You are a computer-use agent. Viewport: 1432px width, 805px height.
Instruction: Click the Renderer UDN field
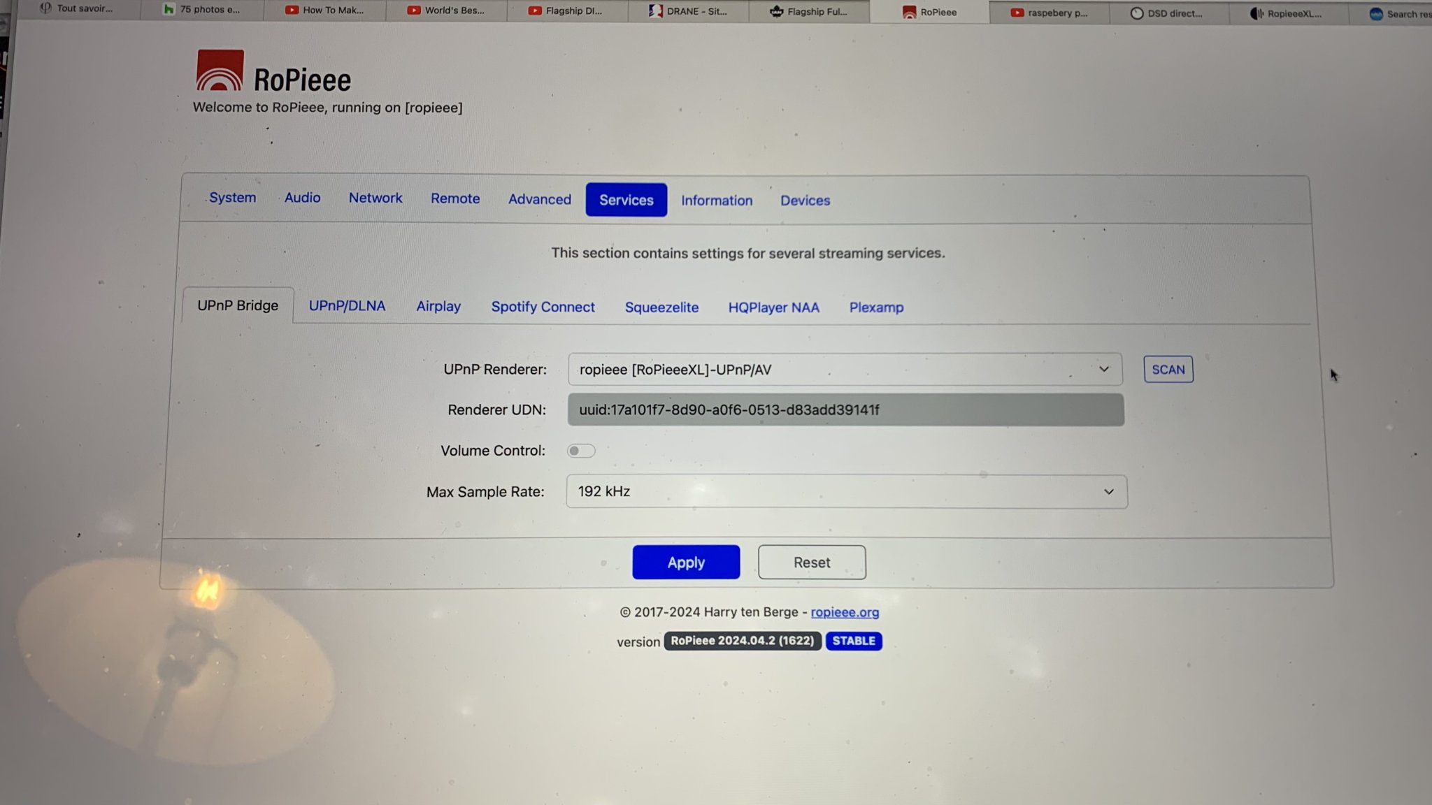point(845,409)
